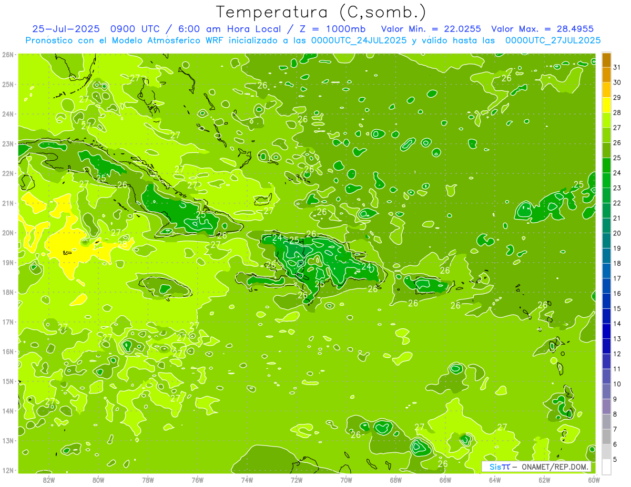
Task: Click the "12N" latitude axis label
Action: 8,470
